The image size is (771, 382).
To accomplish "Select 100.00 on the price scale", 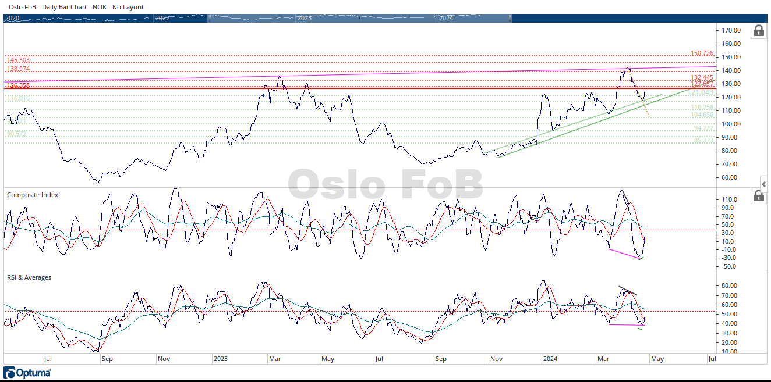I will click(x=730, y=124).
